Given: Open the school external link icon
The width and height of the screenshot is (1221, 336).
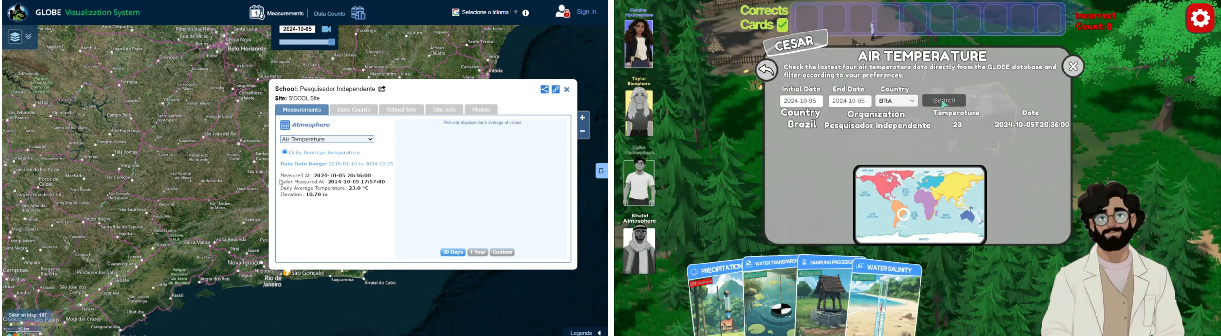Looking at the screenshot, I should [x=382, y=89].
